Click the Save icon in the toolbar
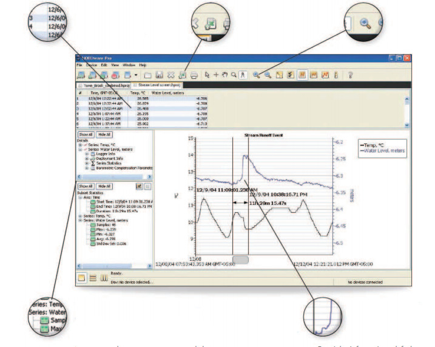Screen dimensions: 435x347 [160, 75]
